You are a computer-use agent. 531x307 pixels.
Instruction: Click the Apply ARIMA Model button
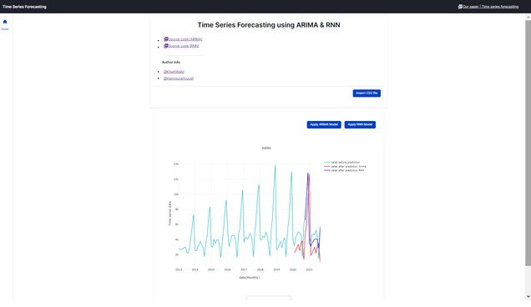324,124
